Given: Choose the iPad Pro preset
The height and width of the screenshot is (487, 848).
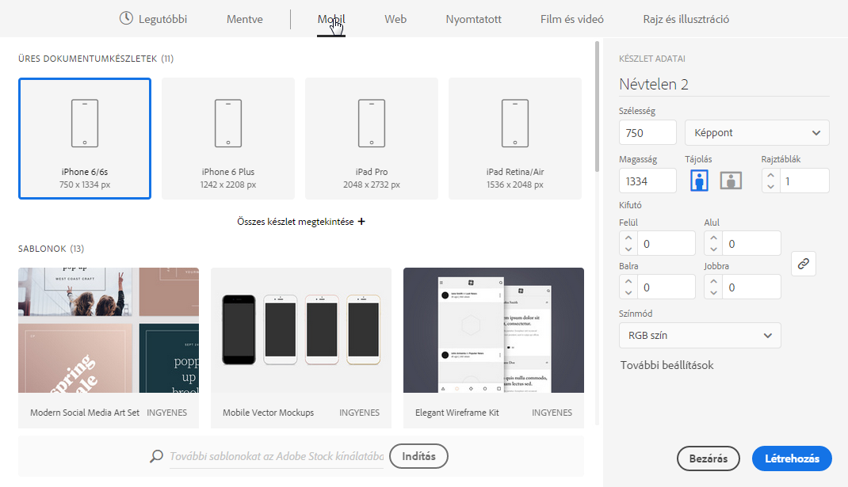Looking at the screenshot, I should pyautogui.click(x=372, y=139).
